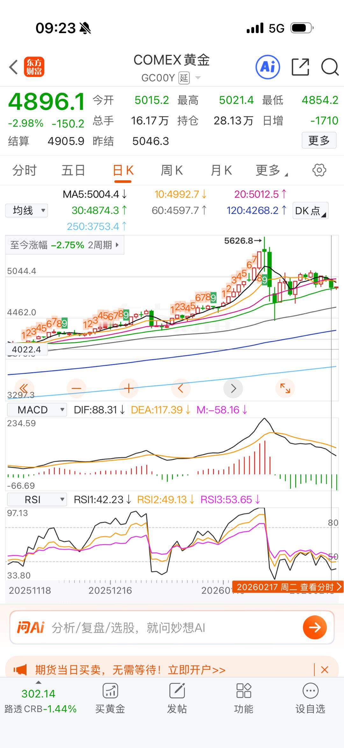This screenshot has width=344, height=748.
Task: Tap MA 120:4268.2 value
Action: pos(256,210)
